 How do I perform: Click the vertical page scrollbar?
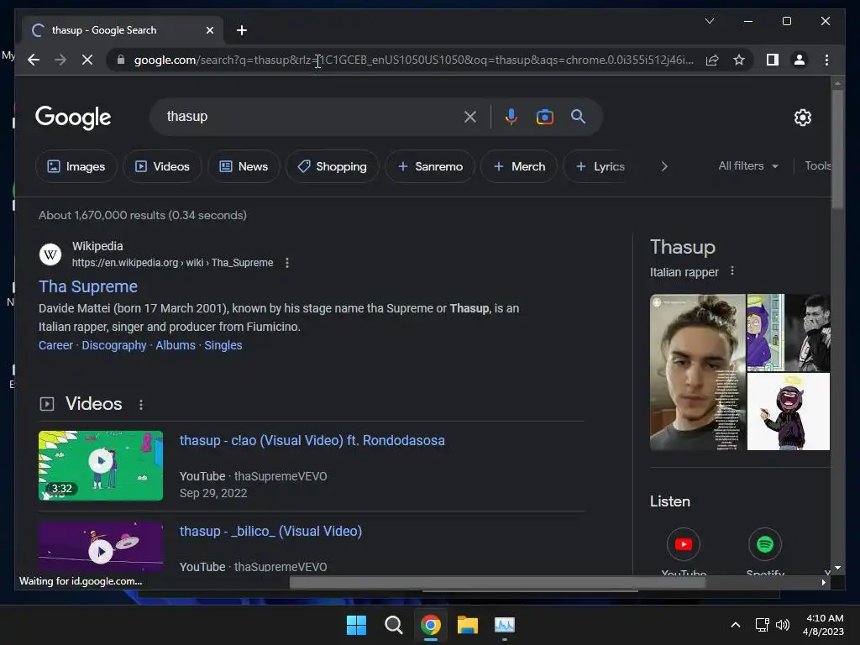point(837,148)
